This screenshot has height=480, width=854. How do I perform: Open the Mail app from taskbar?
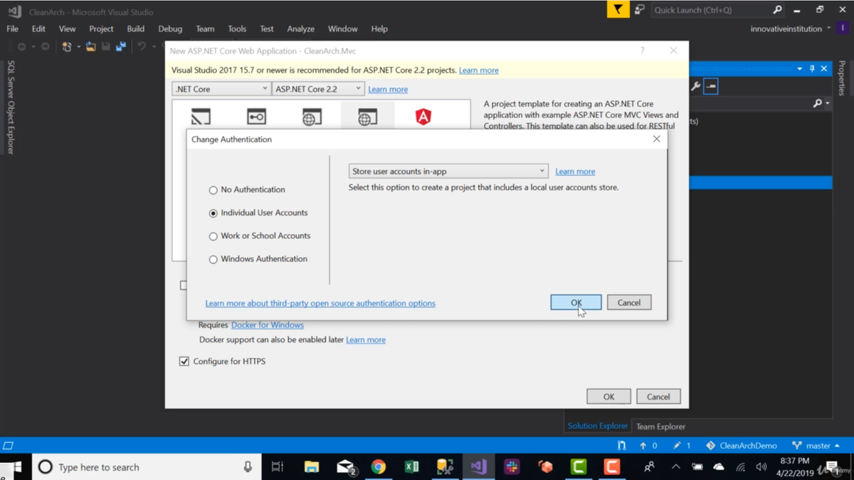click(345, 466)
